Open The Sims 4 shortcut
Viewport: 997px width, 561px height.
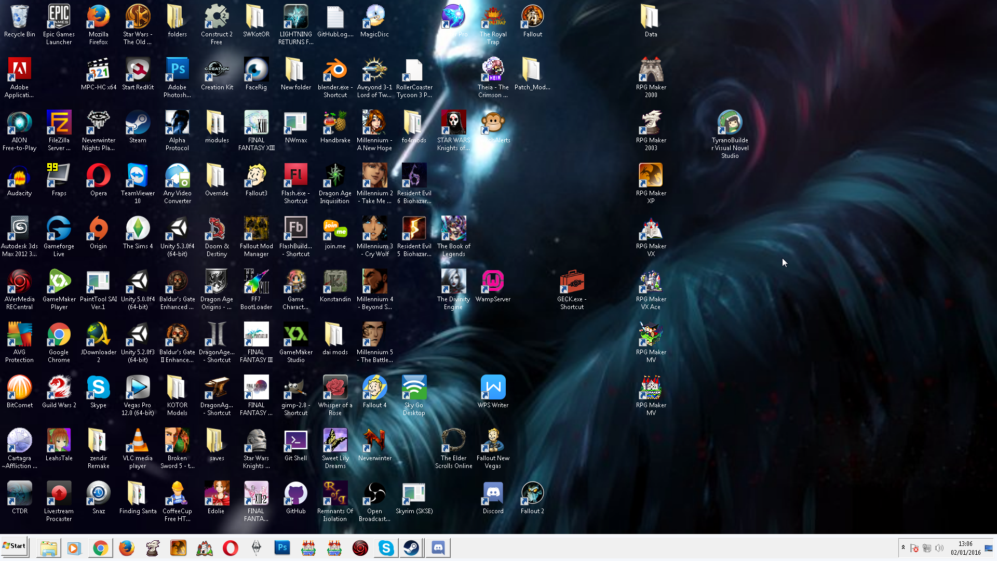pyautogui.click(x=138, y=233)
